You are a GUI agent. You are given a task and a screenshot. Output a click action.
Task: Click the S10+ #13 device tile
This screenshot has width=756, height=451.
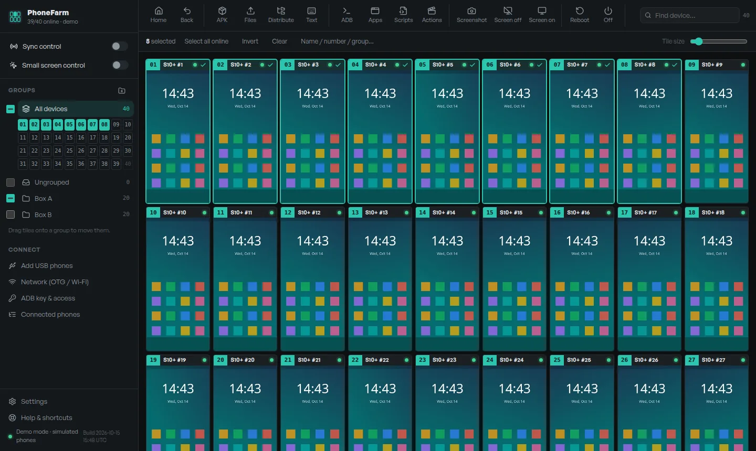[380, 279]
